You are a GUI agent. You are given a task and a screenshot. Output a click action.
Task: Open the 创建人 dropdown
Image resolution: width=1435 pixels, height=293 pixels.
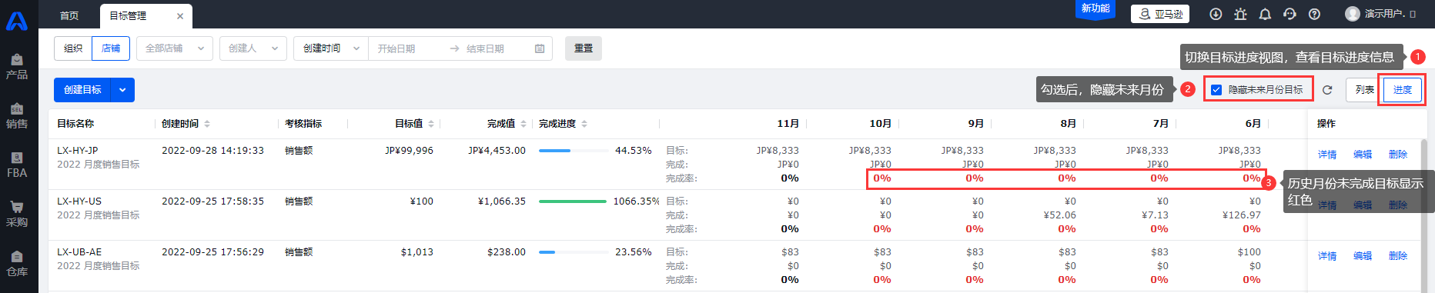point(253,48)
